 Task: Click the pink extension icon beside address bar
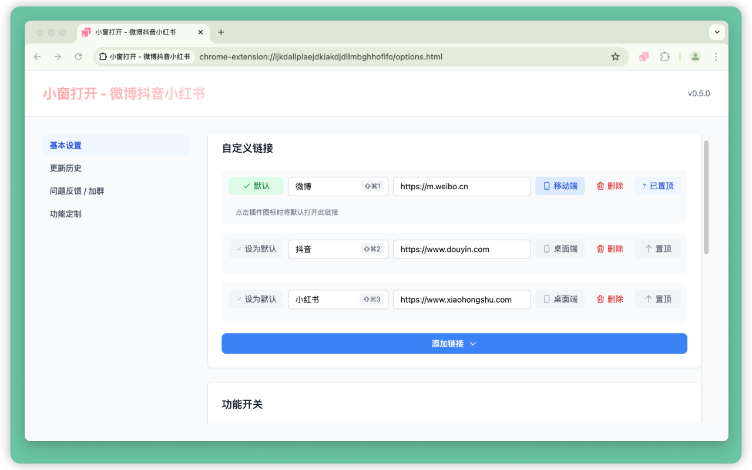[643, 56]
